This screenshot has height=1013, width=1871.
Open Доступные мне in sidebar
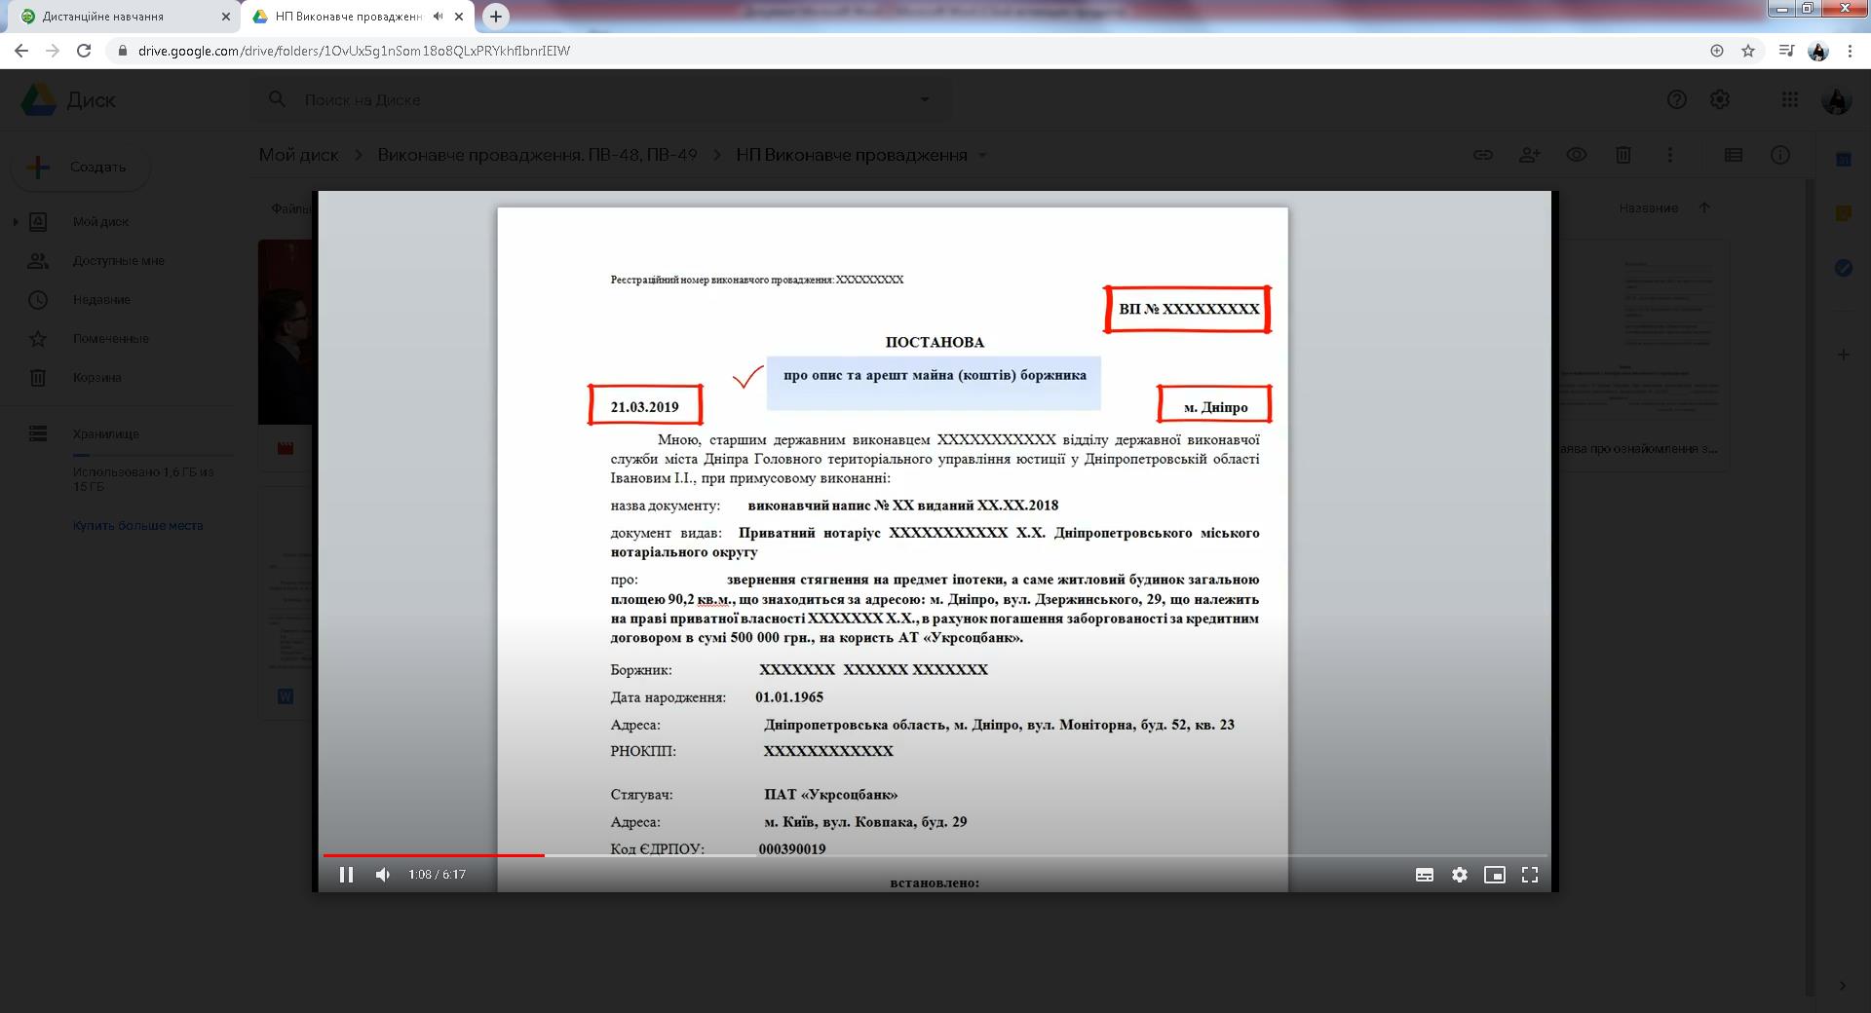point(118,261)
